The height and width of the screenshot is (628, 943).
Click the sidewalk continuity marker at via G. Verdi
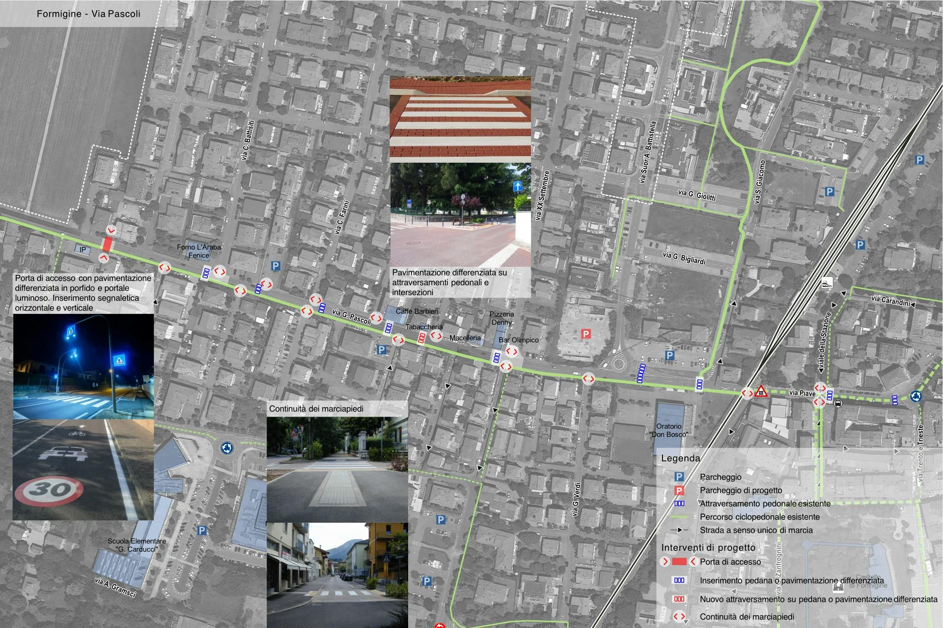click(x=588, y=379)
